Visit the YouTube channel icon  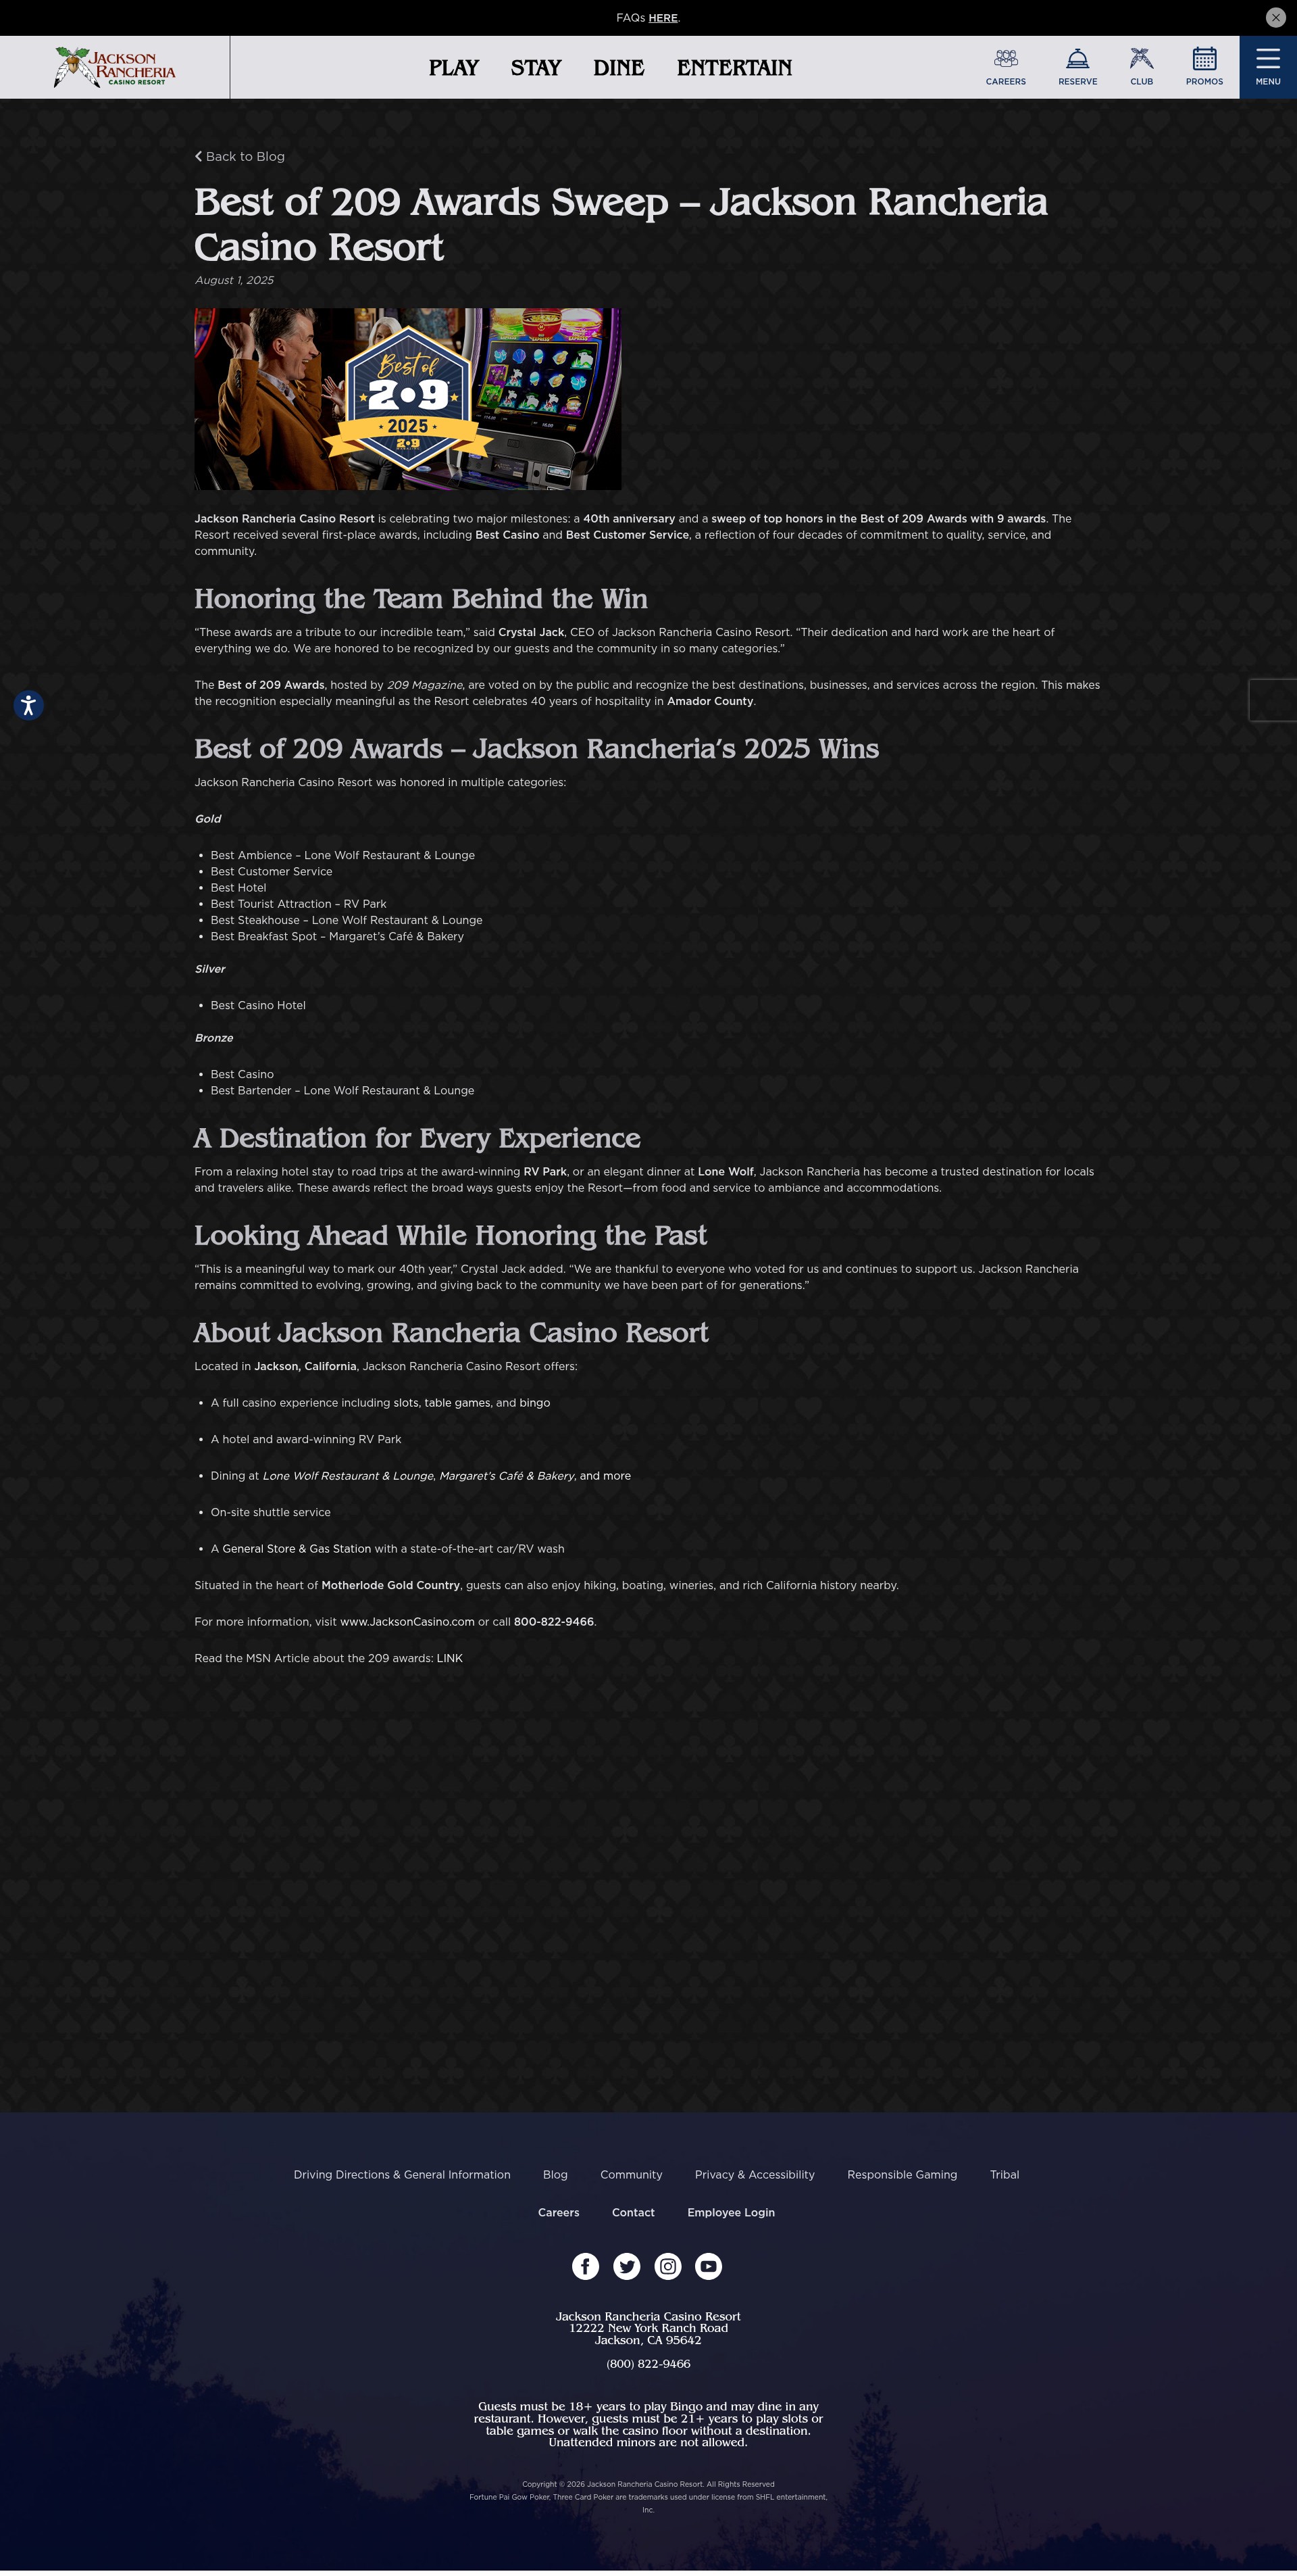click(x=709, y=2266)
